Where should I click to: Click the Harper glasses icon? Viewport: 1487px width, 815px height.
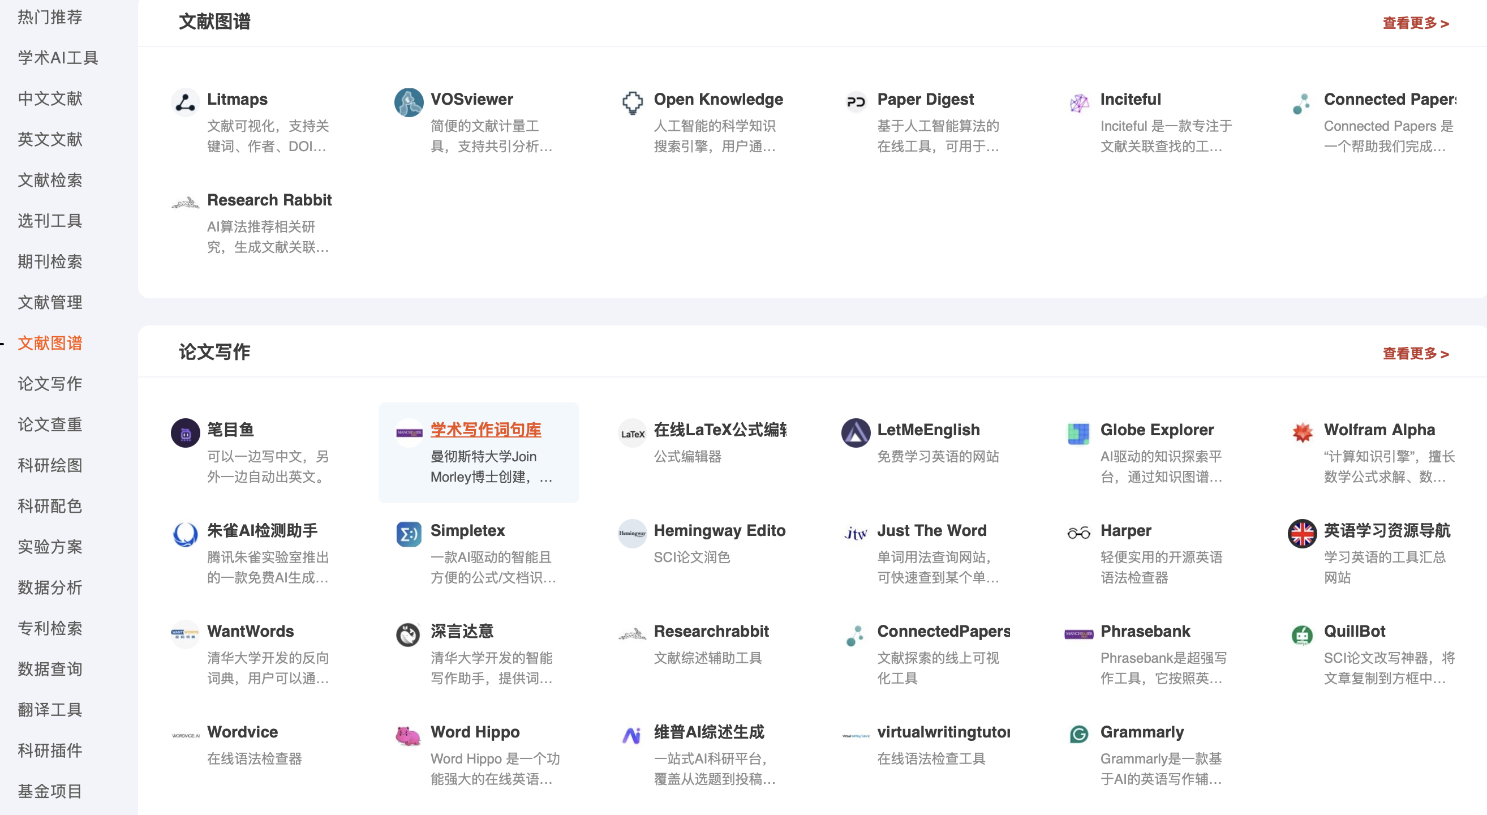(x=1078, y=533)
